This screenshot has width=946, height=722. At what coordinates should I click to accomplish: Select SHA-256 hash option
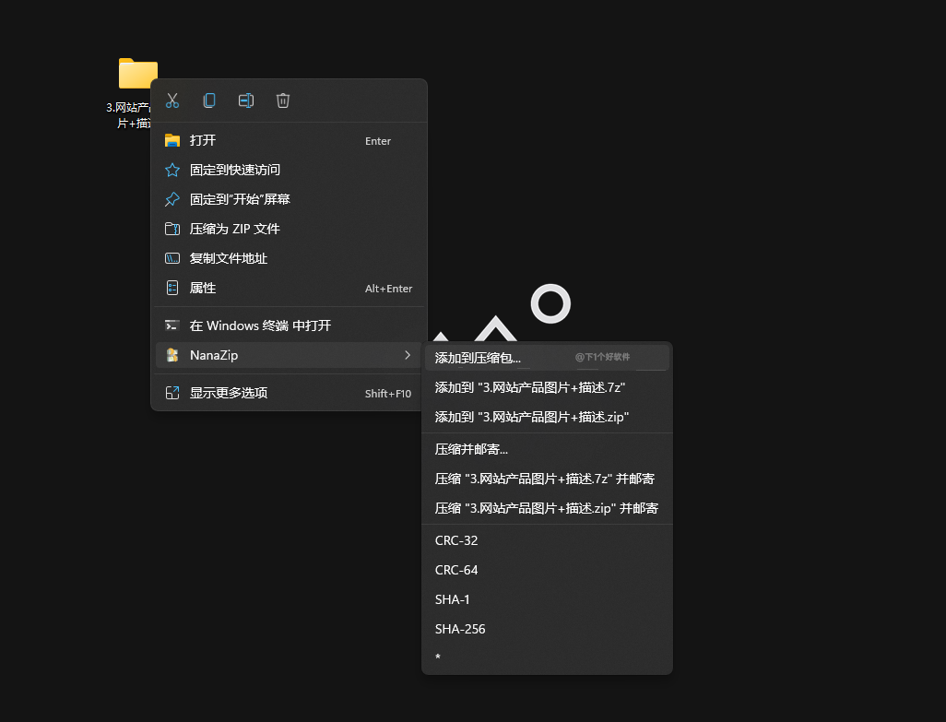(x=547, y=629)
